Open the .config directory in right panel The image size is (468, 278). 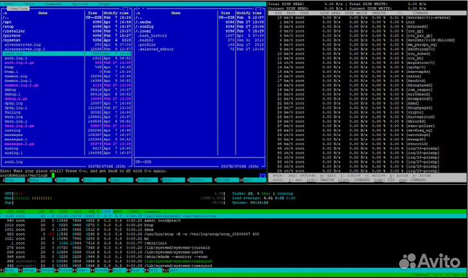145,26
